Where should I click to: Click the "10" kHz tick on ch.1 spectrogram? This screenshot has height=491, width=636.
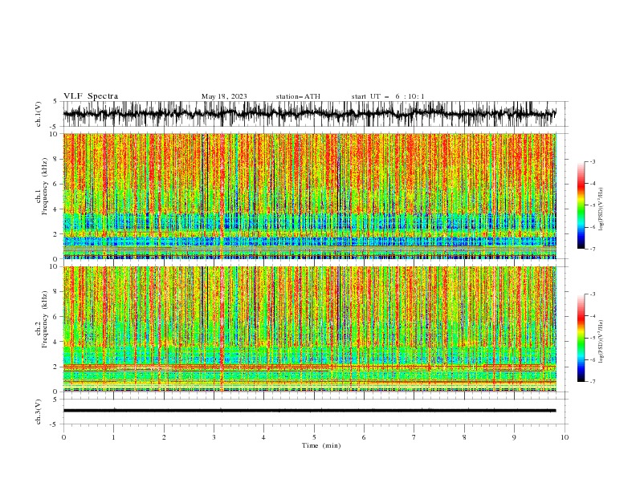click(55, 134)
